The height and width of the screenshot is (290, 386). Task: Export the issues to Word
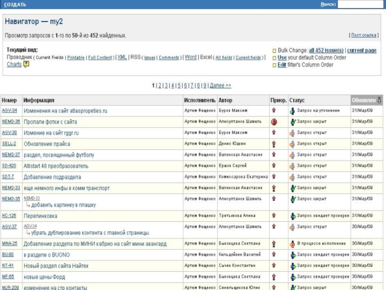pos(191,57)
